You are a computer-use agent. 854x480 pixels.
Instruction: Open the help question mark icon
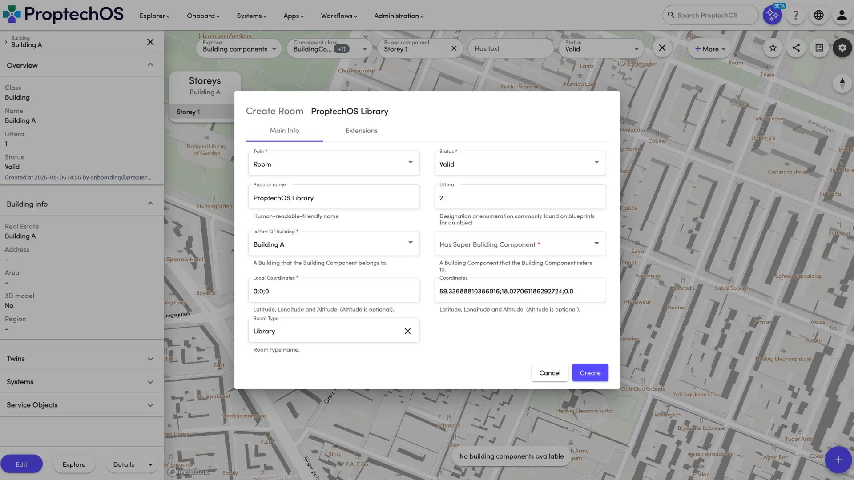[795, 15]
